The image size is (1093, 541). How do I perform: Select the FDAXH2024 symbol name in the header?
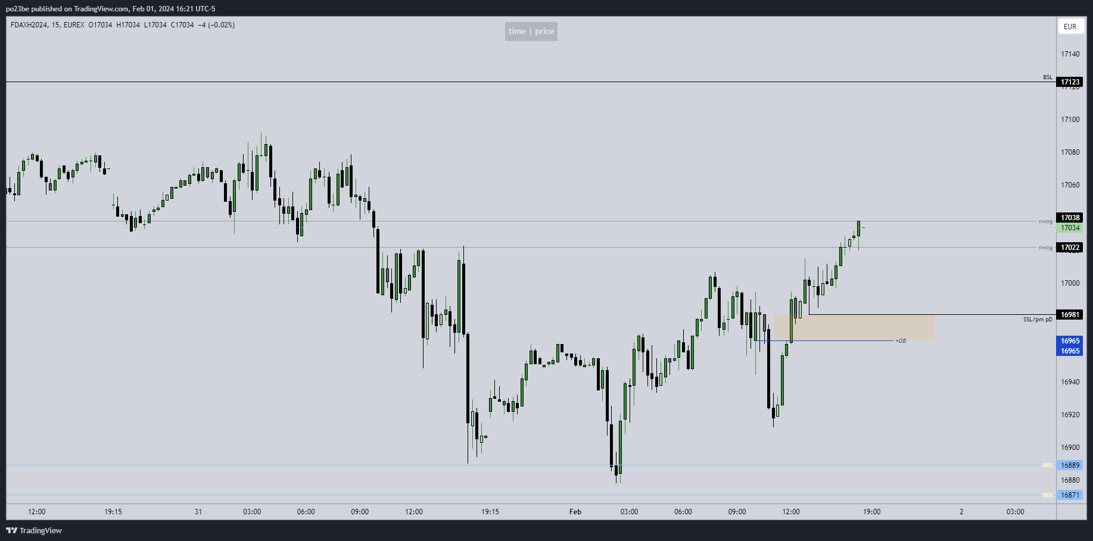28,25
